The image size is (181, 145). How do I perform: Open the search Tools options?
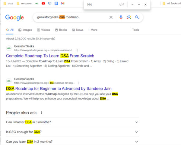click(x=135, y=30)
